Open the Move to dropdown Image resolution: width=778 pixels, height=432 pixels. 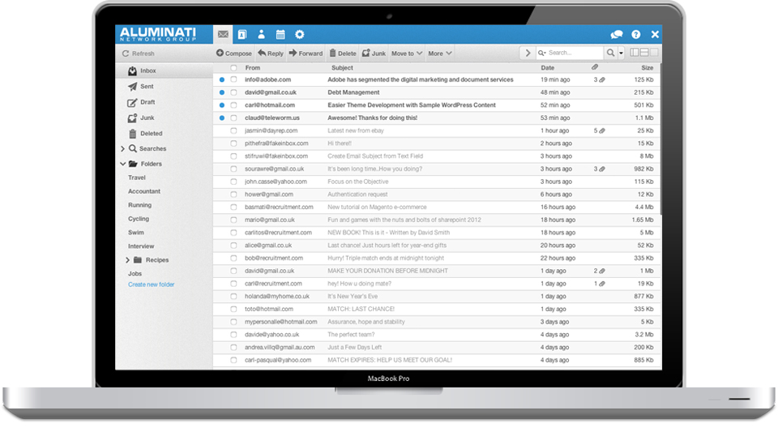(406, 53)
